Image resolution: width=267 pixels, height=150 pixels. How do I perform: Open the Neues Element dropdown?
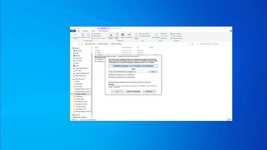pos(144,34)
